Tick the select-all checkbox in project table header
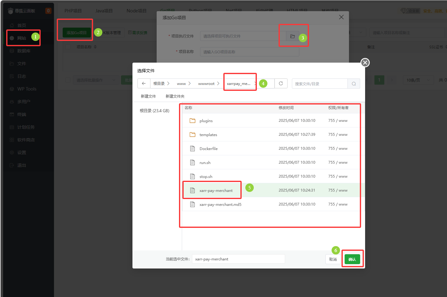The width and height of the screenshot is (447, 297). [68, 47]
